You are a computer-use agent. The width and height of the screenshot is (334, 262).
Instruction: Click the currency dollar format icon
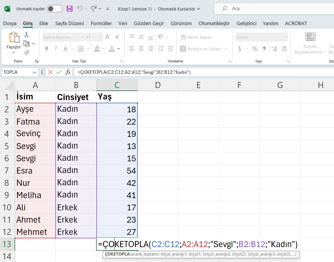[240, 49]
